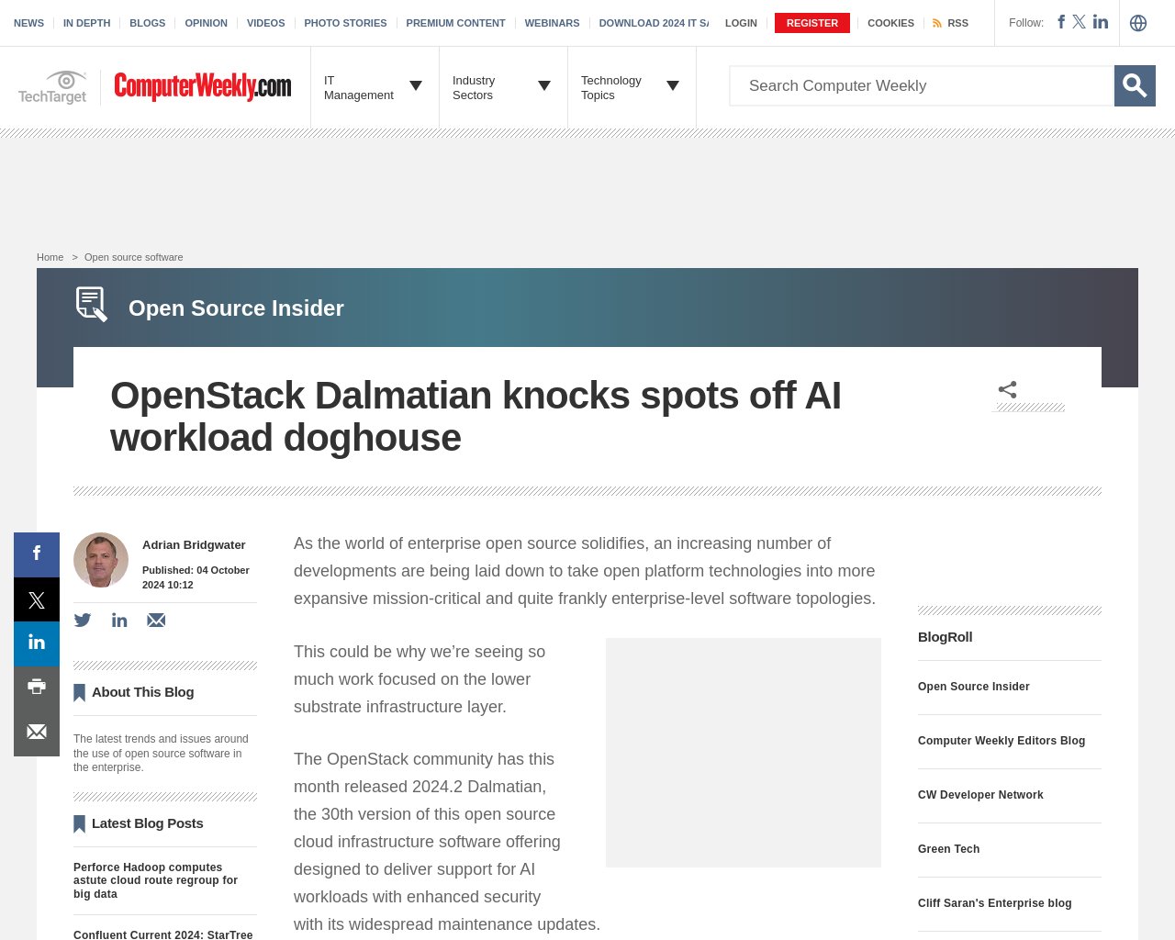Share on Facebook from the floating sidebar
The image size is (1175, 940).
pos(37,554)
